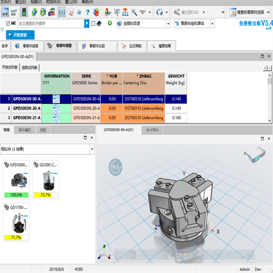The image size is (273, 273).
Task: Click the blue star favorites icon
Action: (x=79, y=13)
